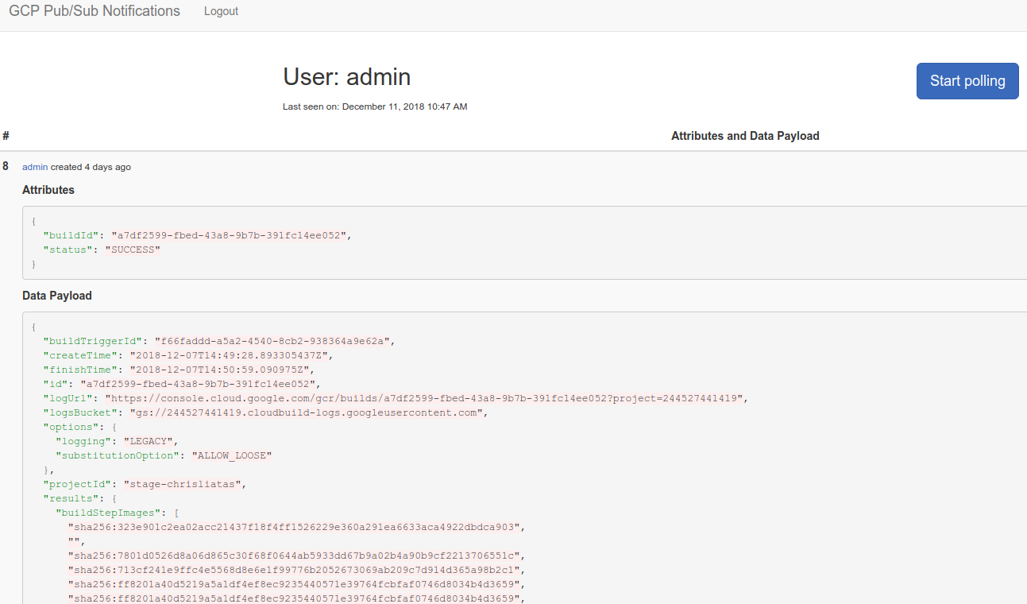Click the Attributes section header
1027x604 pixels.
[x=48, y=190]
